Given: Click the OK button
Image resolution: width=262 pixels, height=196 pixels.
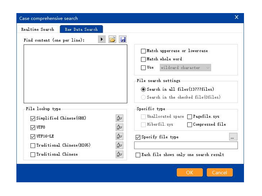Looking at the screenshot, I should pos(190,172).
